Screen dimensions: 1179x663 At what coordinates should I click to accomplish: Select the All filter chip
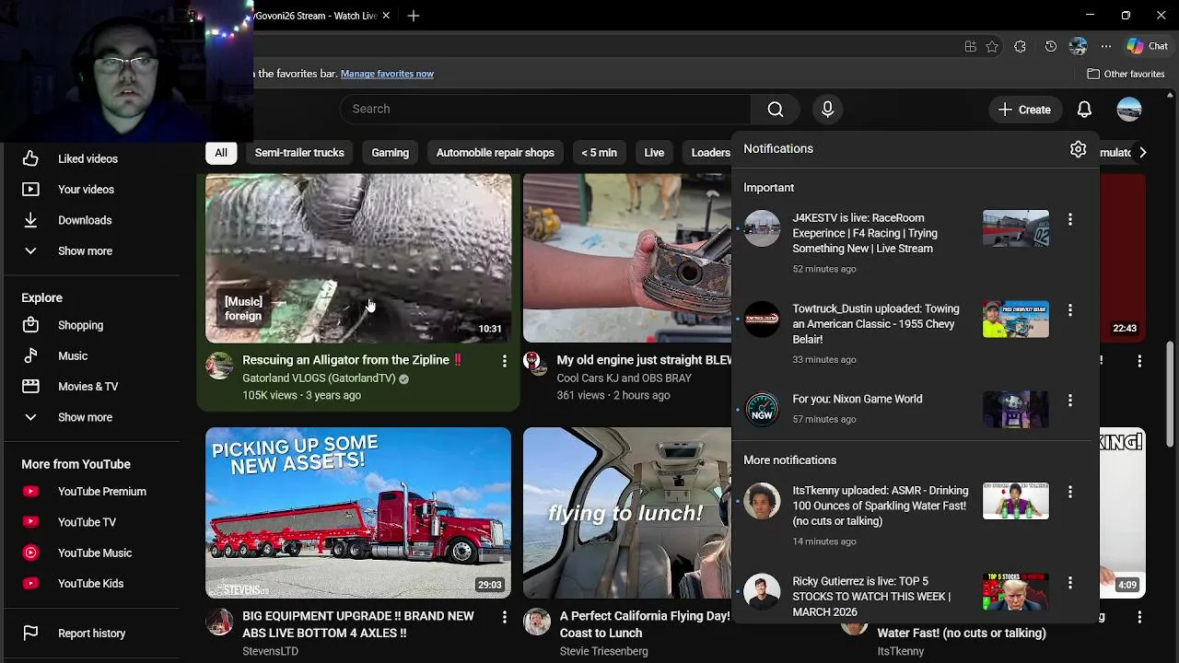click(x=221, y=153)
